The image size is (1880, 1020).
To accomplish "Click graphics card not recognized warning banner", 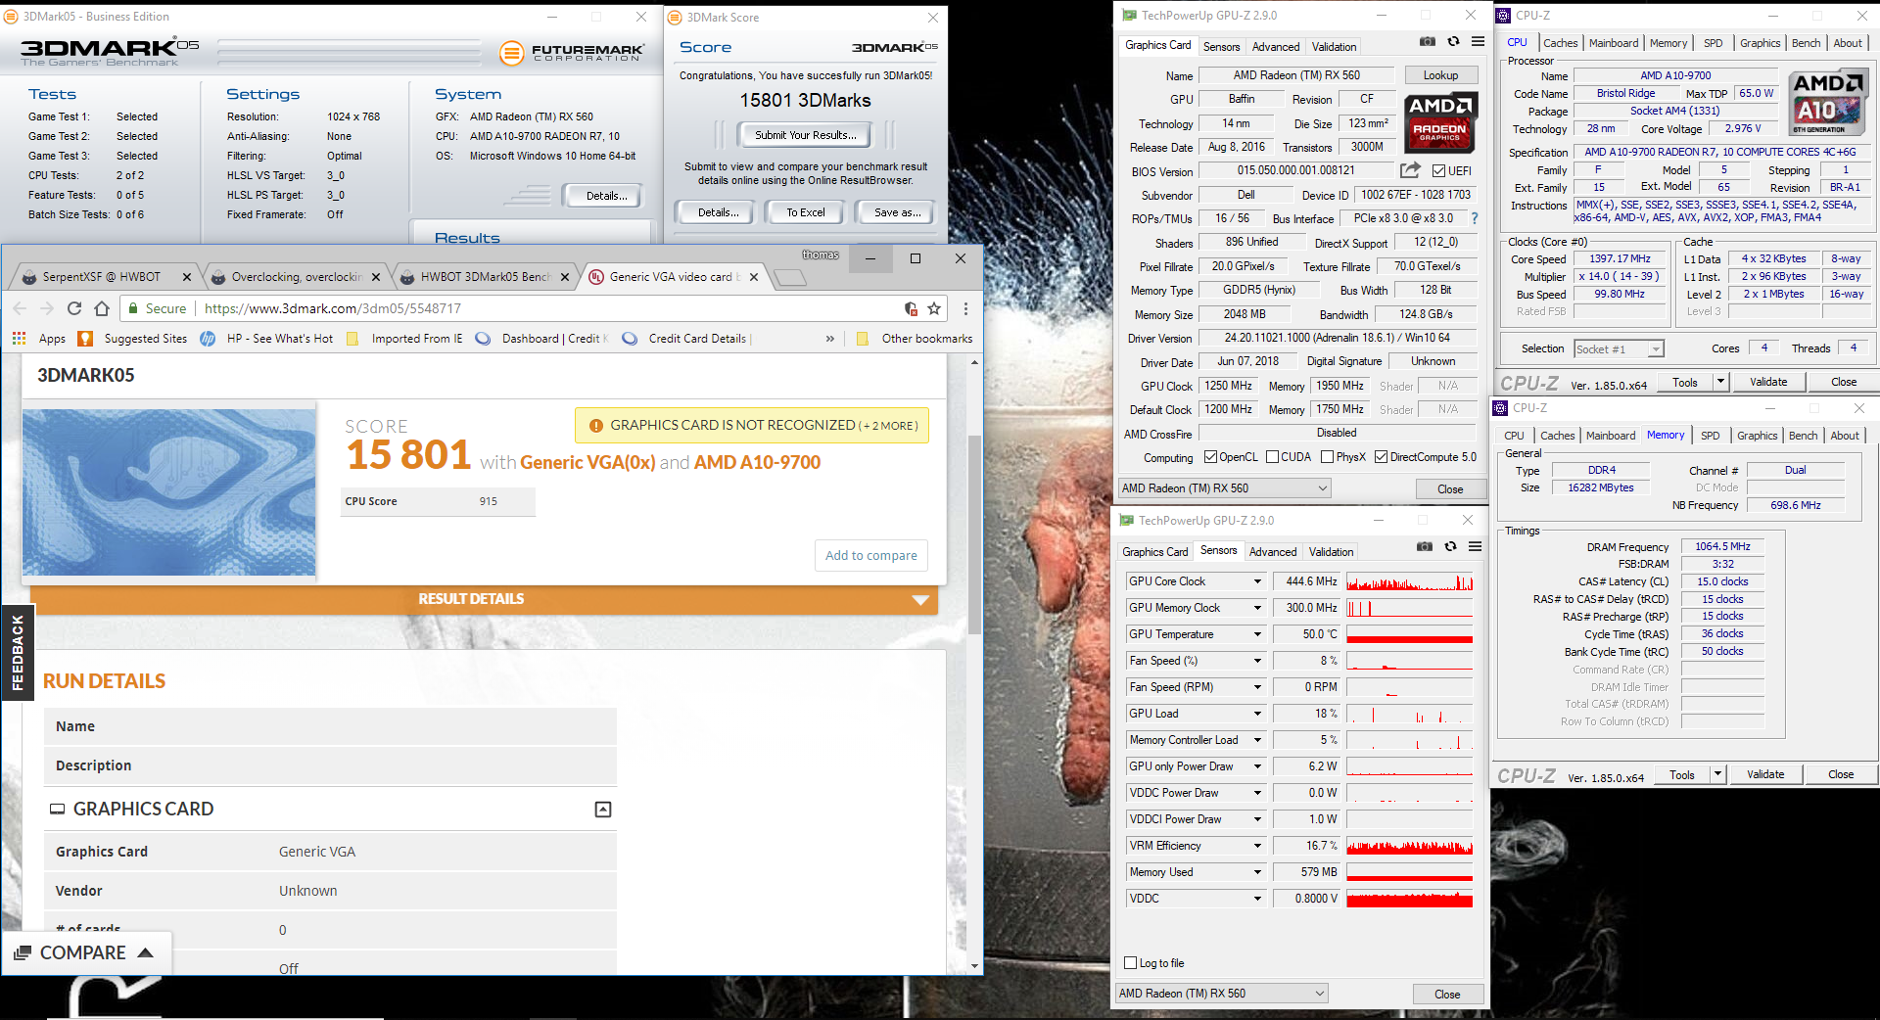I will tap(752, 425).
